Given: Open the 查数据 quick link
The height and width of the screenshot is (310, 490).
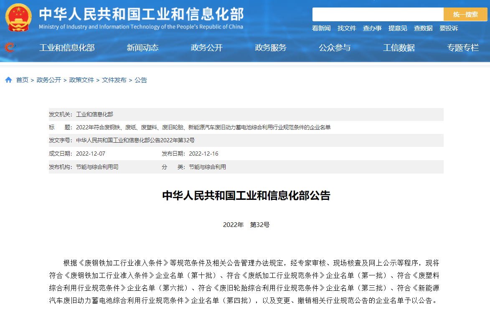Looking at the screenshot, I should coord(423,28).
